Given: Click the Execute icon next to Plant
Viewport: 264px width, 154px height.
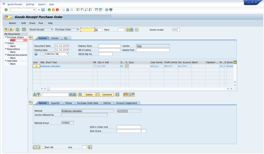Looking at the screenshot, I should click(127, 30).
